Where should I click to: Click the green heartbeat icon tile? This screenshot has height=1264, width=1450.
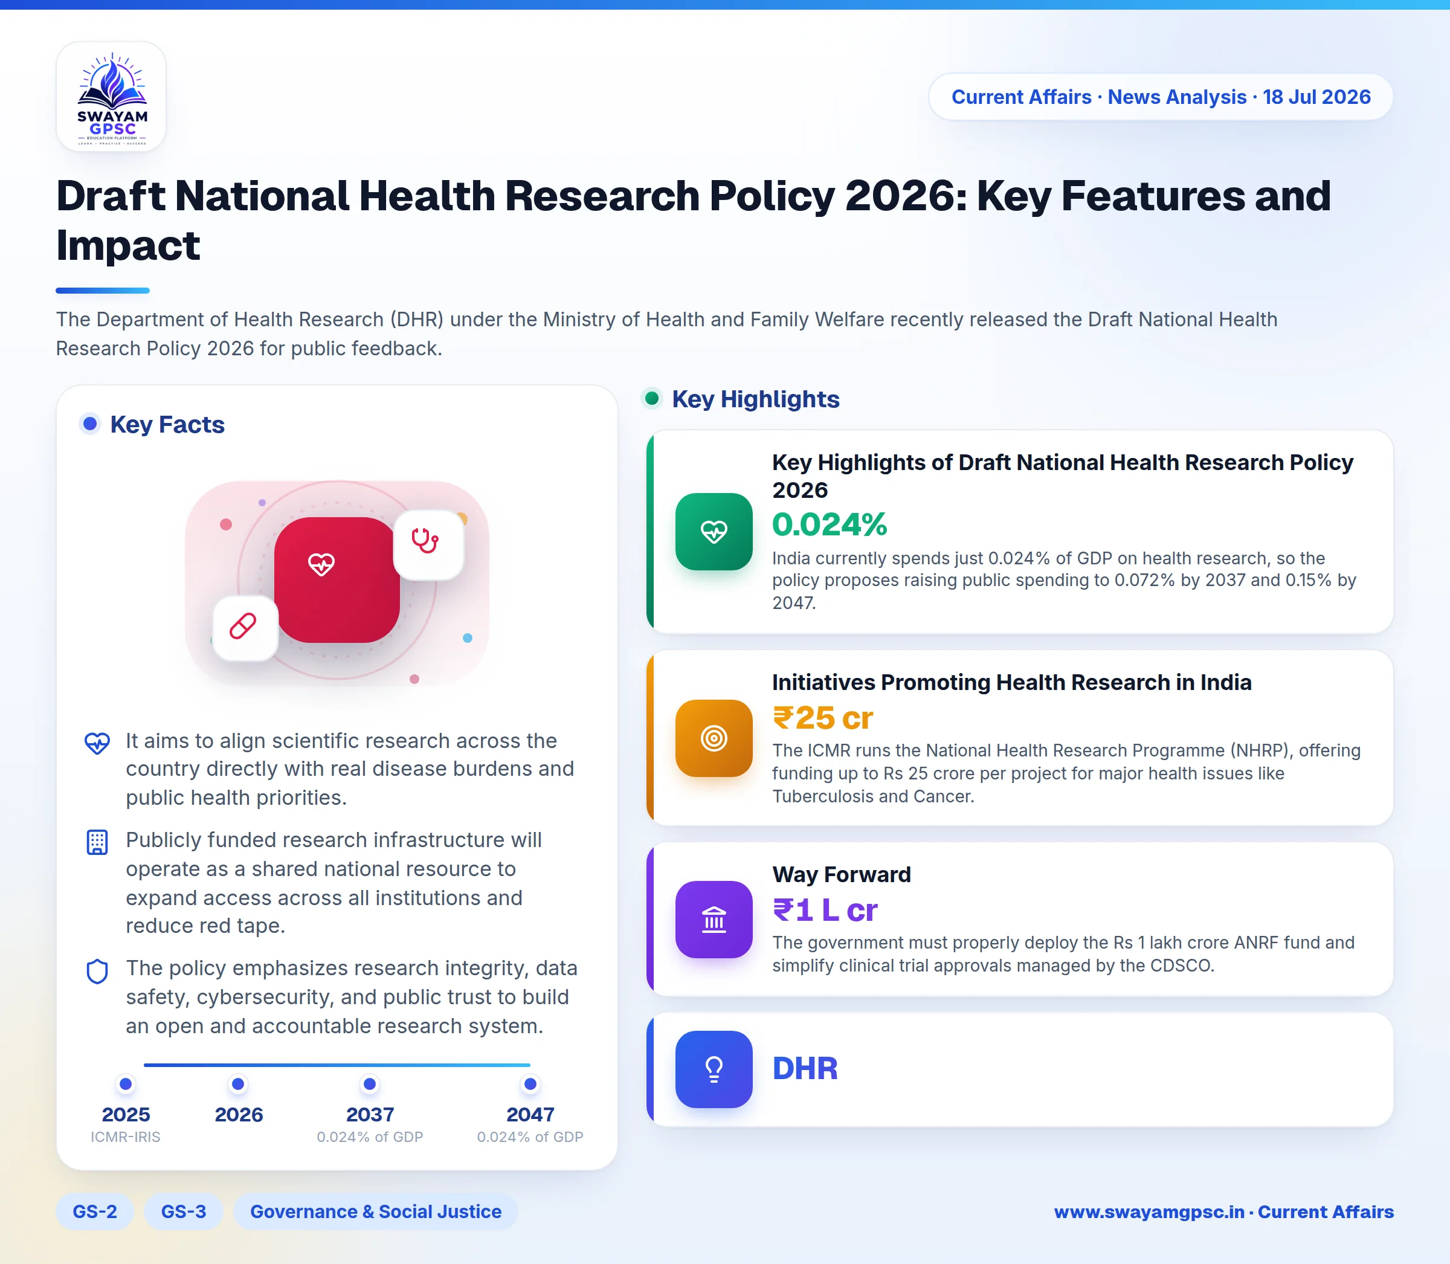click(714, 531)
